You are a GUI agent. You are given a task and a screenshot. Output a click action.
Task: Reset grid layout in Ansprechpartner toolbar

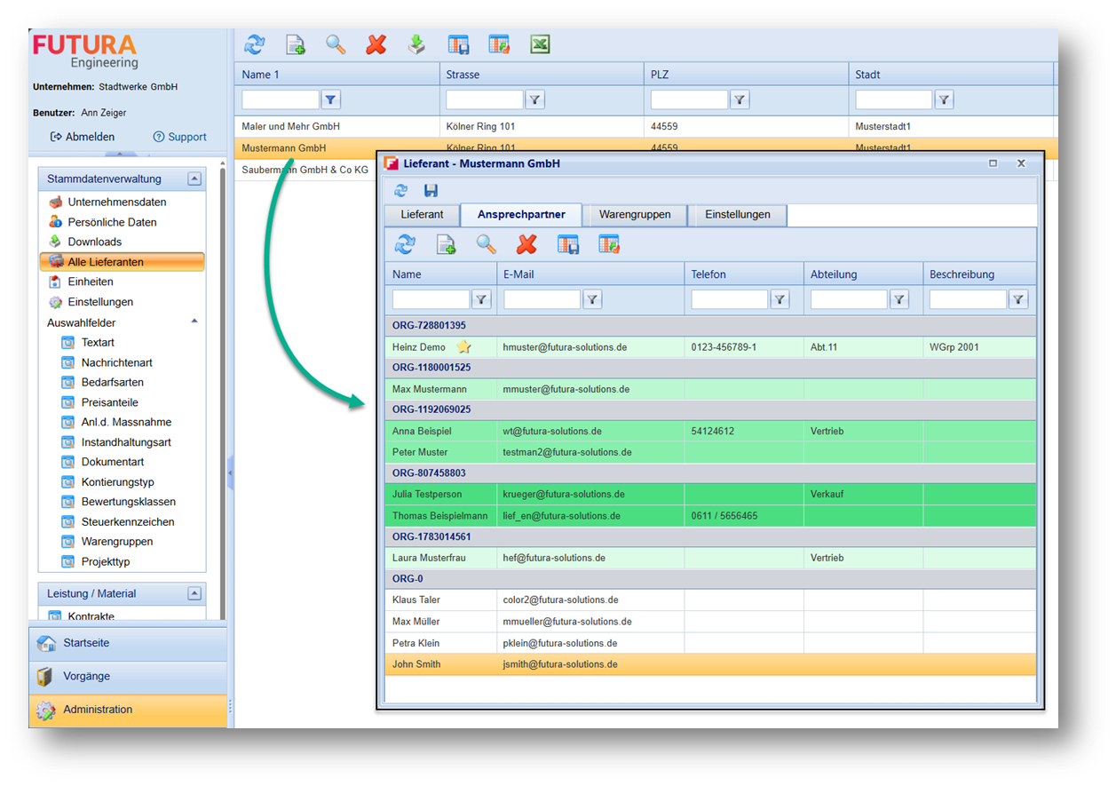coord(609,244)
